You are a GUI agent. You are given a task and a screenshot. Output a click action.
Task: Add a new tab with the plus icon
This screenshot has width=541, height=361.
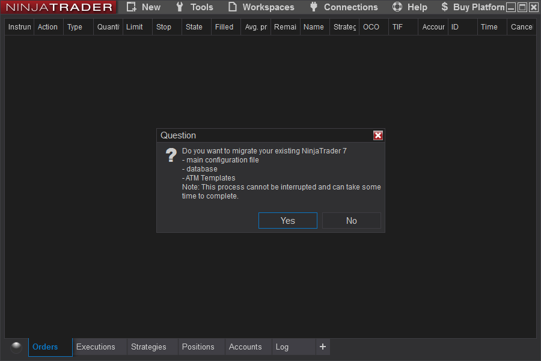[323, 347]
